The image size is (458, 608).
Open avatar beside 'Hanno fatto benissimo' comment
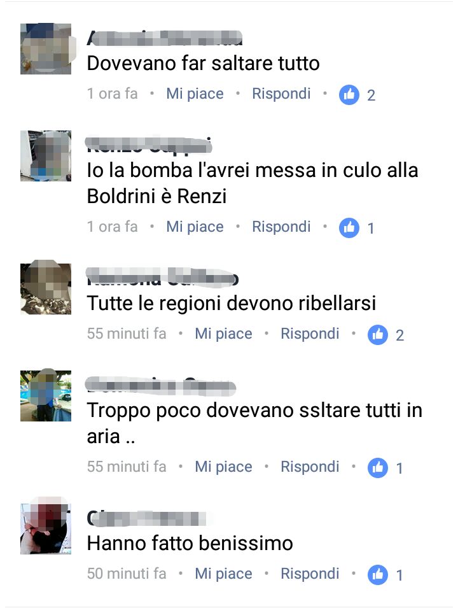[46, 528]
